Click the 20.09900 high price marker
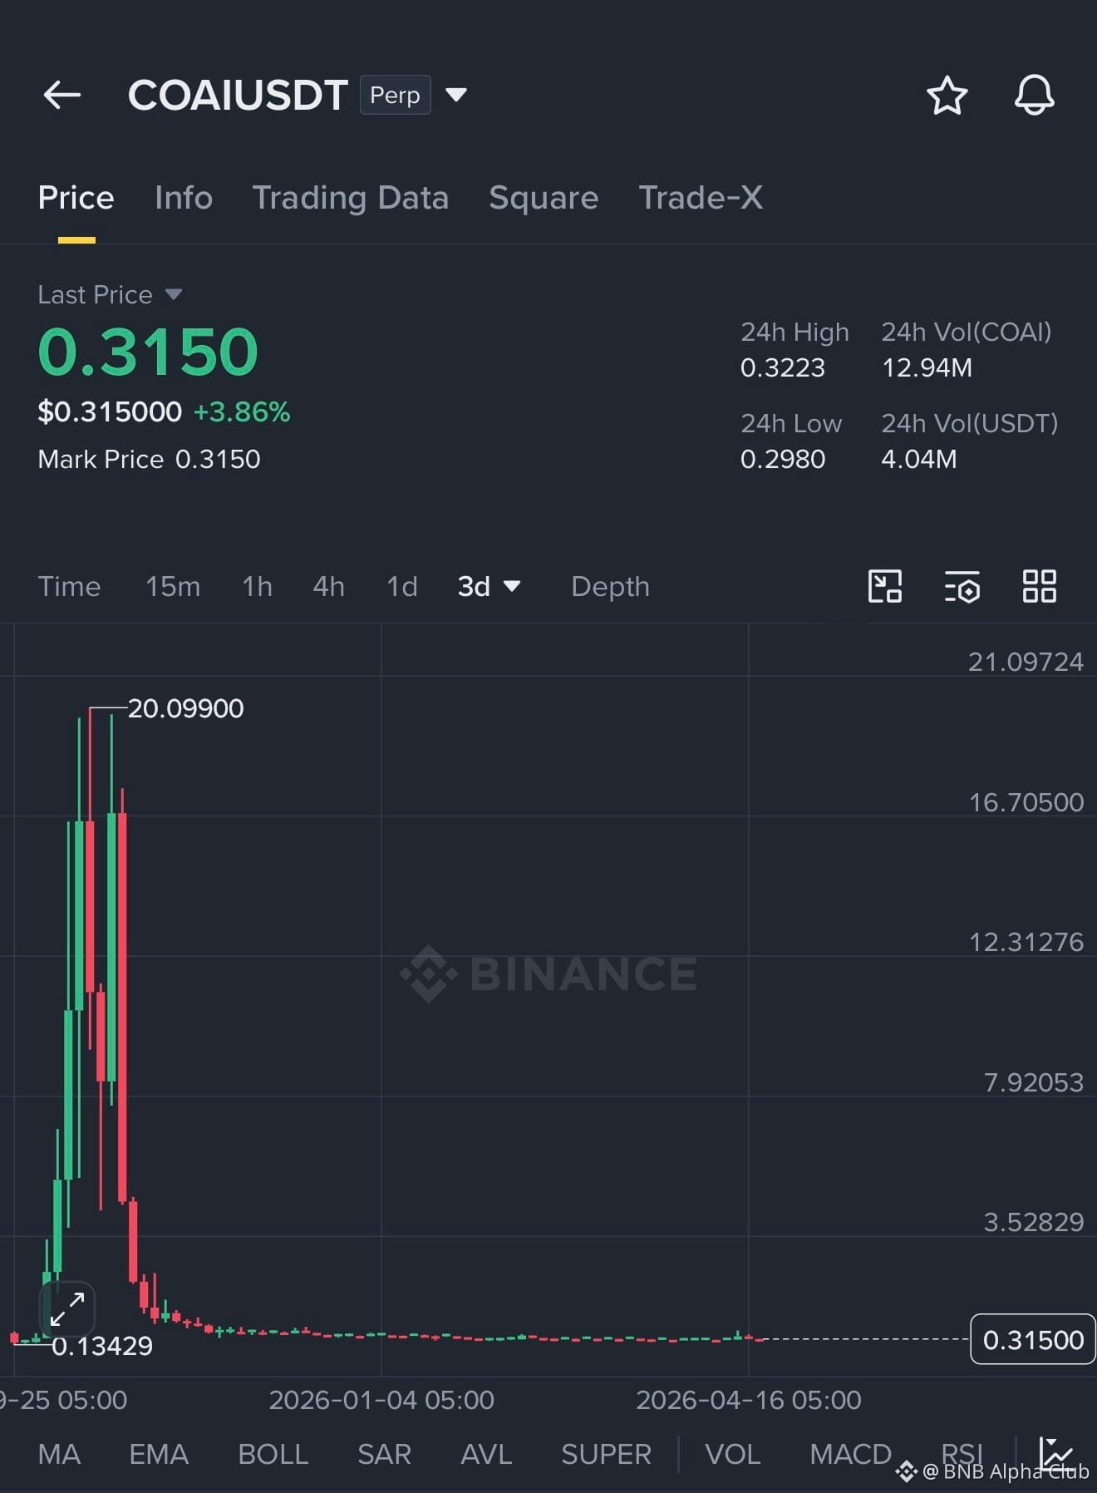The height and width of the screenshot is (1493, 1097). pyautogui.click(x=185, y=708)
